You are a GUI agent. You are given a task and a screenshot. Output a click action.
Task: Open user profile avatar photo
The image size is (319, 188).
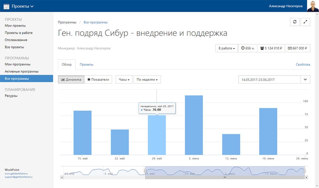pos(313,6)
